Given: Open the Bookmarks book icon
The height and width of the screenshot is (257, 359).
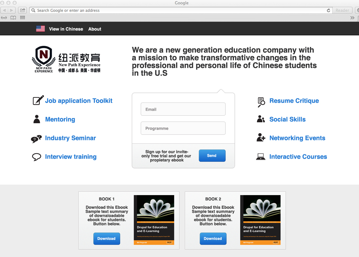Looking at the screenshot, I should (13, 18).
